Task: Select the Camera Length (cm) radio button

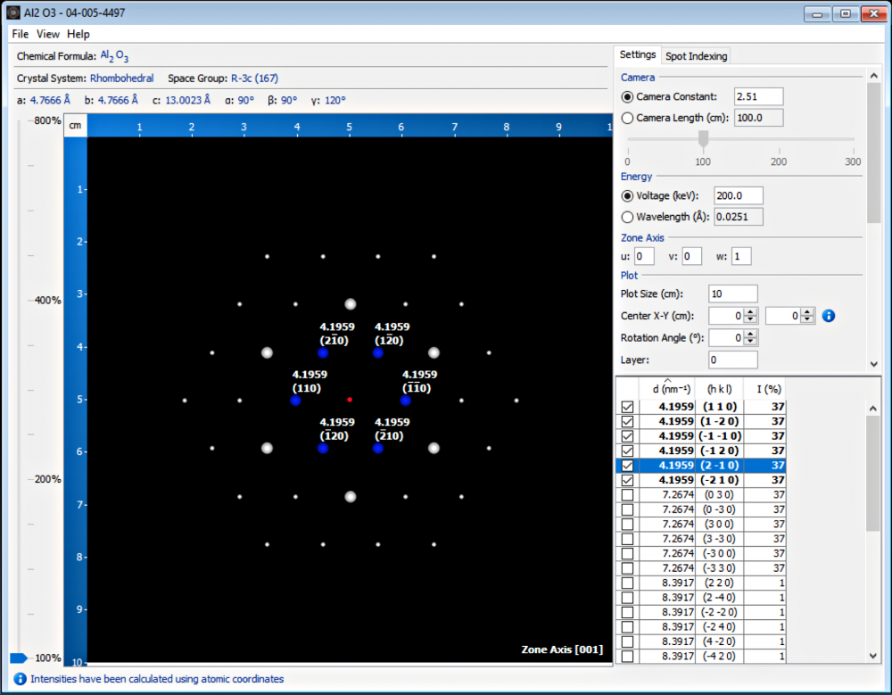Action: click(627, 118)
